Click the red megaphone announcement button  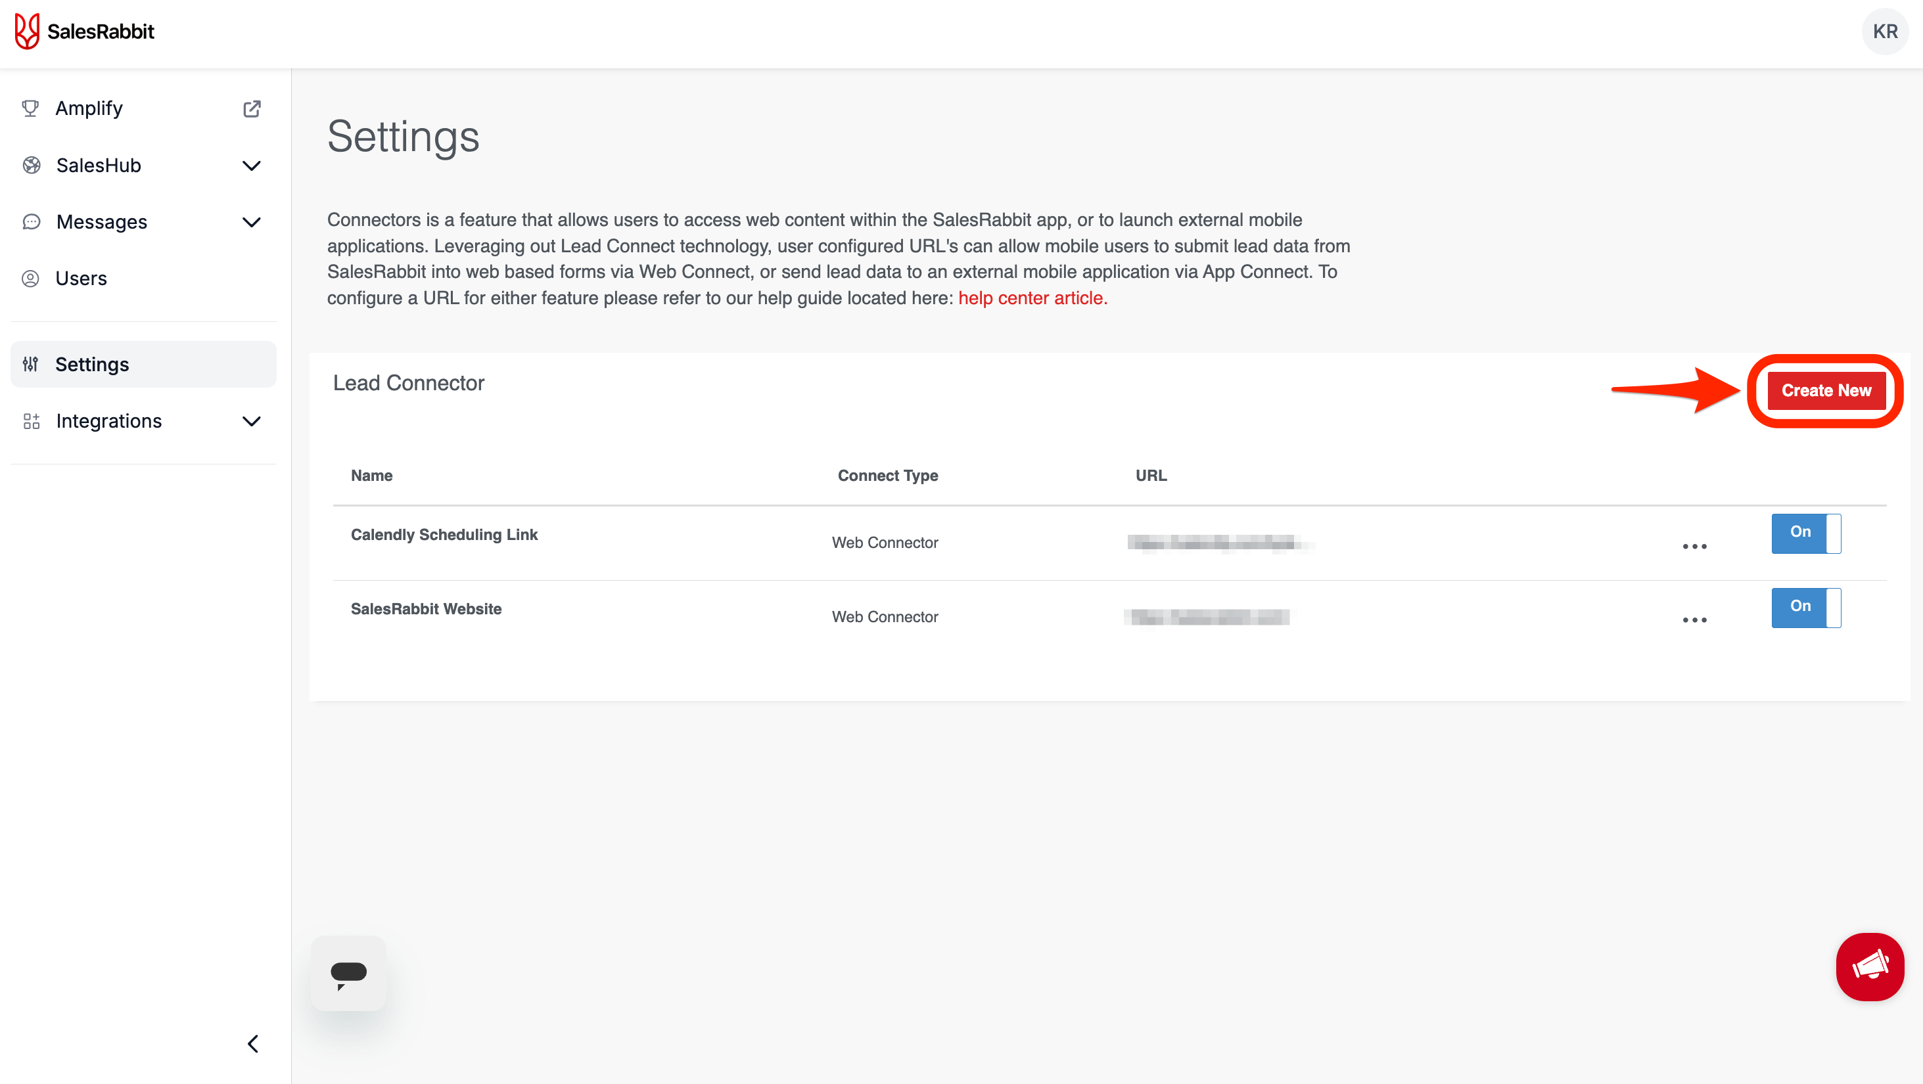coord(1869,966)
